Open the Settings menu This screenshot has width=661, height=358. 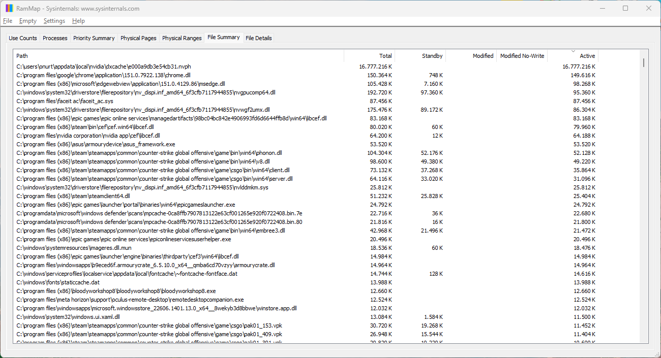point(54,21)
